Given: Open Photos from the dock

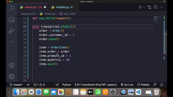Looking at the screenshot, I should [x=61, y=92].
